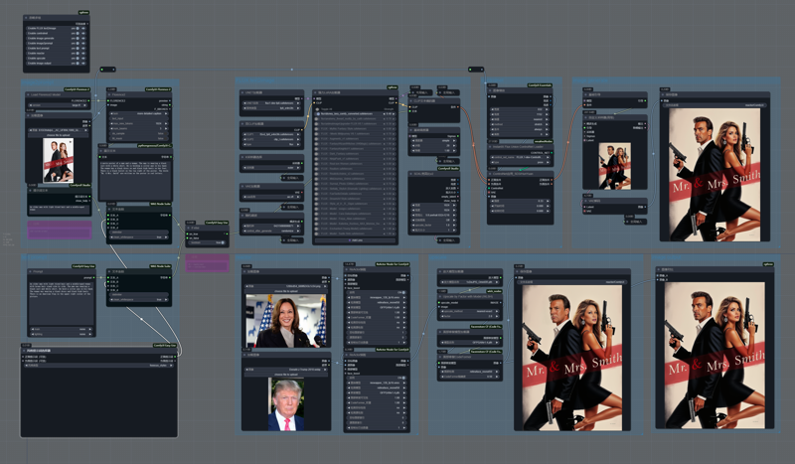Viewport: 795px width, 464px height.
Task: Switch the Toggle All control in the LoRA loader
Action: coord(317,109)
